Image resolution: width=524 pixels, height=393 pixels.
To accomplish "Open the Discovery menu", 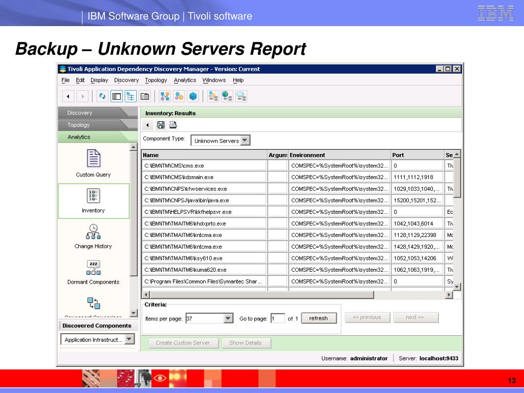I will click(x=126, y=80).
